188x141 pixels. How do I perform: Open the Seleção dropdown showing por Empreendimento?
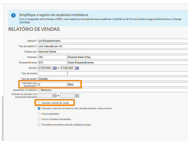pos(113,41)
